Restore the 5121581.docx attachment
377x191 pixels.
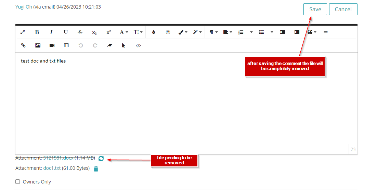[x=101, y=158]
